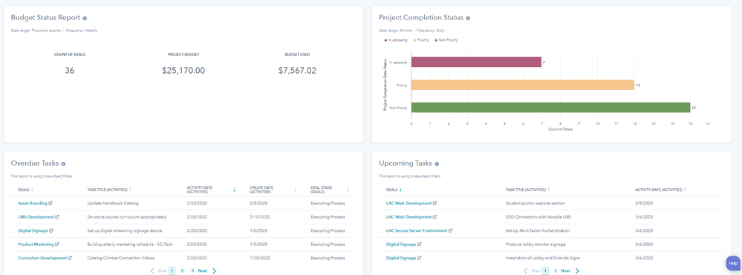Go to page 2 of Upcoming Tasks
This screenshot has width=742, height=275.
point(556,271)
